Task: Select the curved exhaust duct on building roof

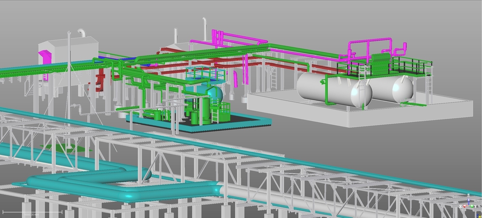Action: (x=81, y=32)
